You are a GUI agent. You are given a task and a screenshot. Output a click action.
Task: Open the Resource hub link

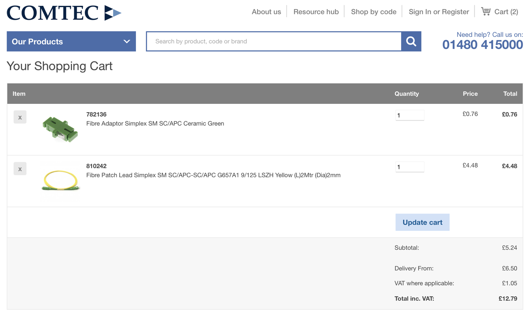tap(316, 12)
